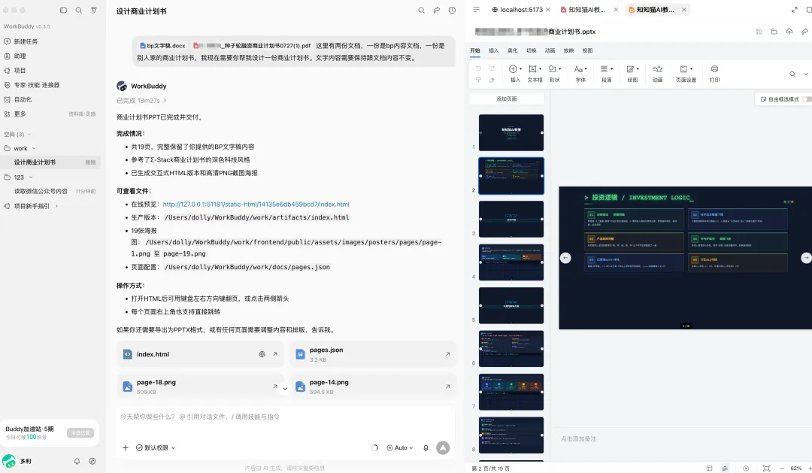Open conversation history clock icon

click(452, 11)
